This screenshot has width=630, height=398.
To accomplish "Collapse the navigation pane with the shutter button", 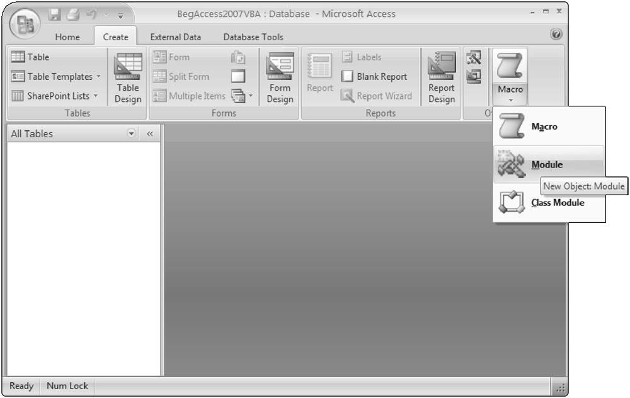I will [150, 134].
